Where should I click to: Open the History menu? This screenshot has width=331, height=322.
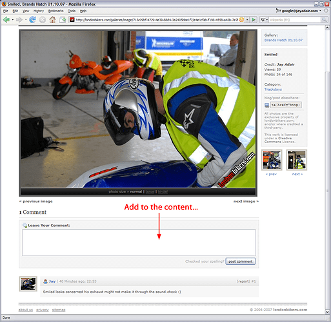click(x=39, y=11)
